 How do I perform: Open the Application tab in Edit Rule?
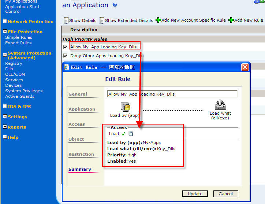coord(82,109)
